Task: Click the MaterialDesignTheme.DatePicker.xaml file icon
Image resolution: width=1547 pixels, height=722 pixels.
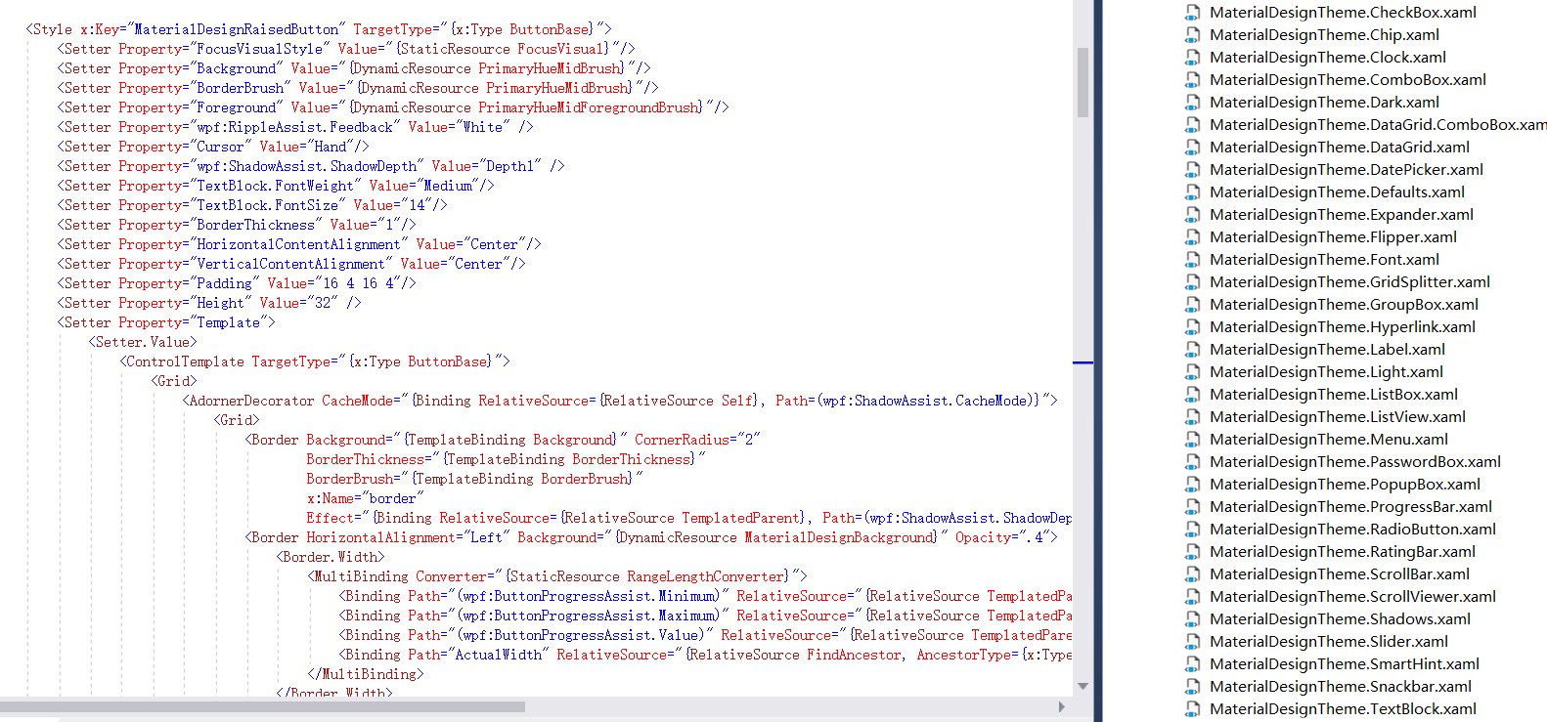Action: point(1192,170)
